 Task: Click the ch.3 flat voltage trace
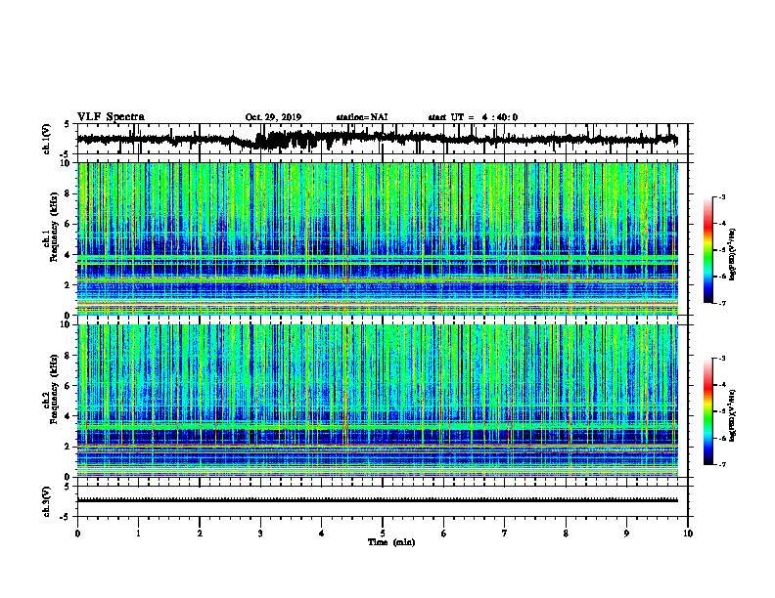click(x=377, y=500)
